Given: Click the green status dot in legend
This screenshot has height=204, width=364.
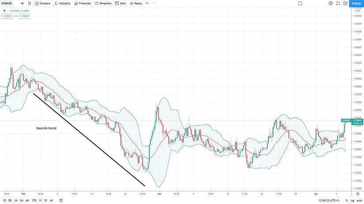Looking at the screenshot, I should point(4,11).
